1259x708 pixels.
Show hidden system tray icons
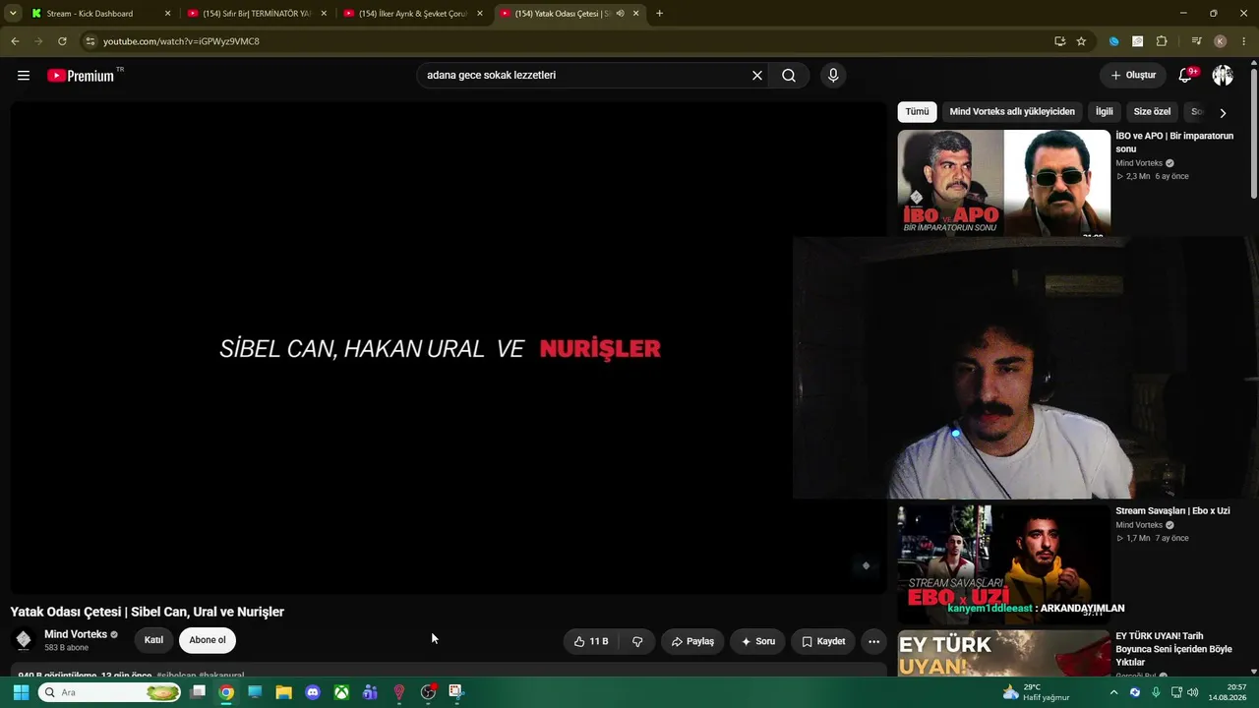[x=1113, y=692]
